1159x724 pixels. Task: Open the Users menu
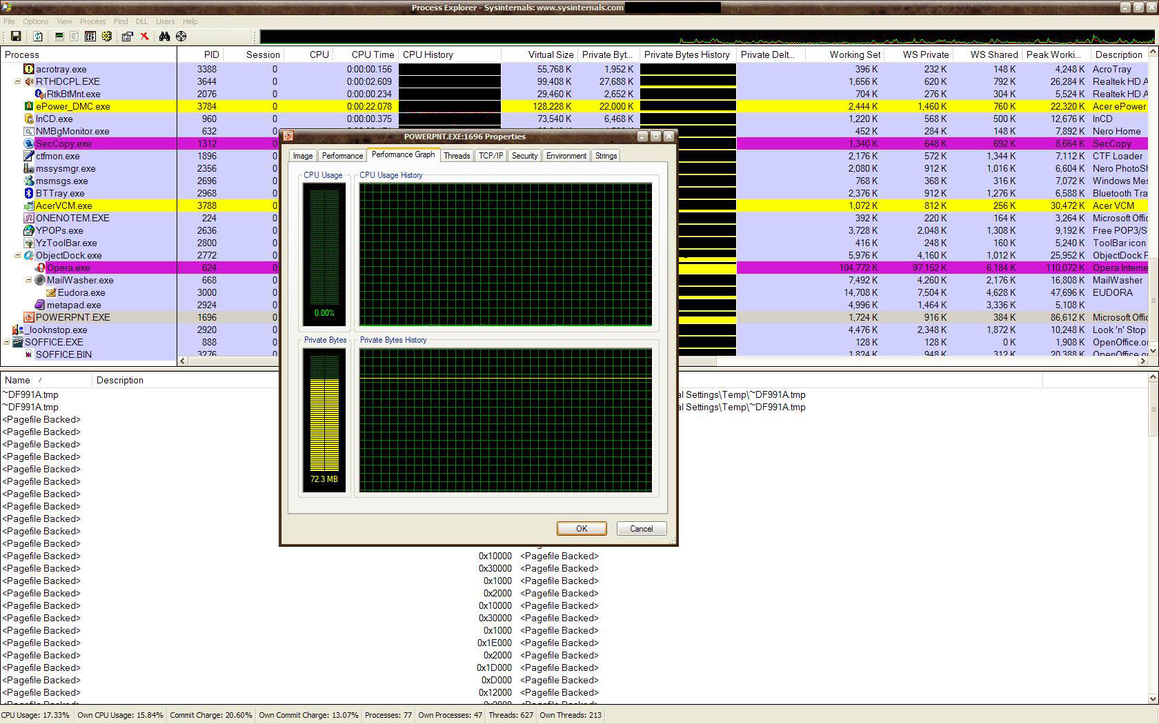click(166, 21)
